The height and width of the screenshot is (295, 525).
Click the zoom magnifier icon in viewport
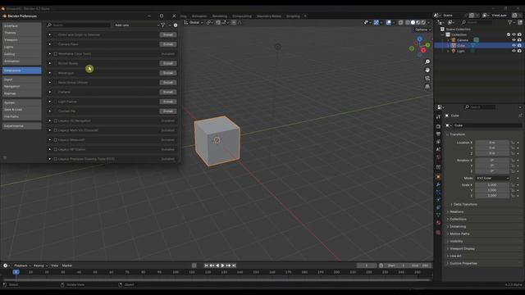point(427,62)
